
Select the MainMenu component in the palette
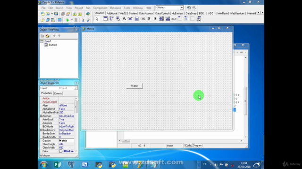point(112,19)
